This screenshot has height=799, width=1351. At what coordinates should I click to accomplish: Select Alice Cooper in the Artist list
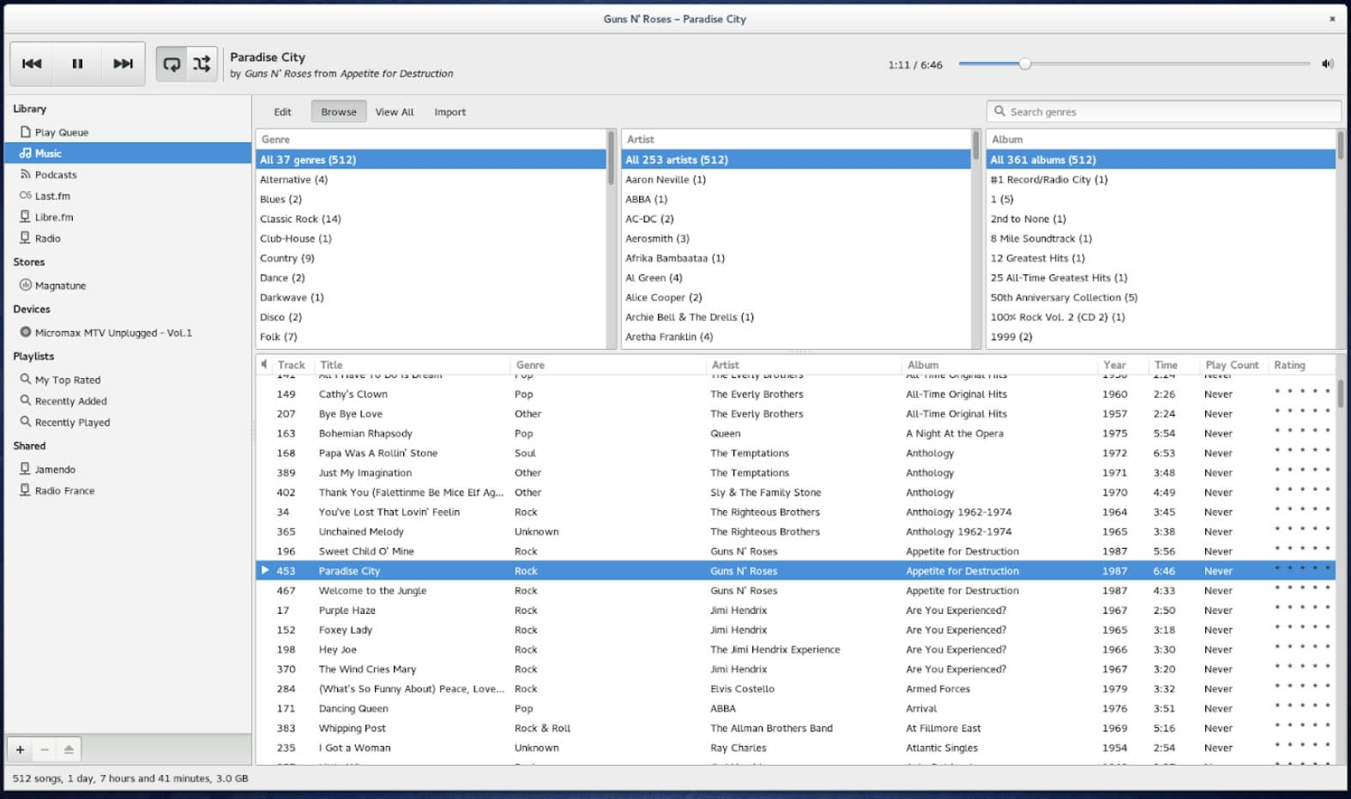(x=796, y=297)
